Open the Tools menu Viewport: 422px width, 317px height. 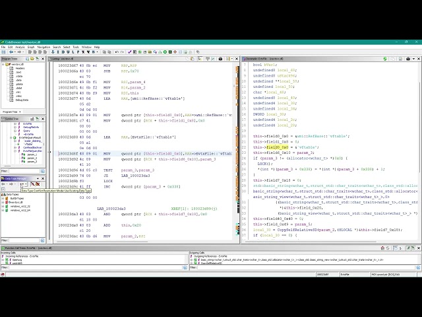(76, 47)
